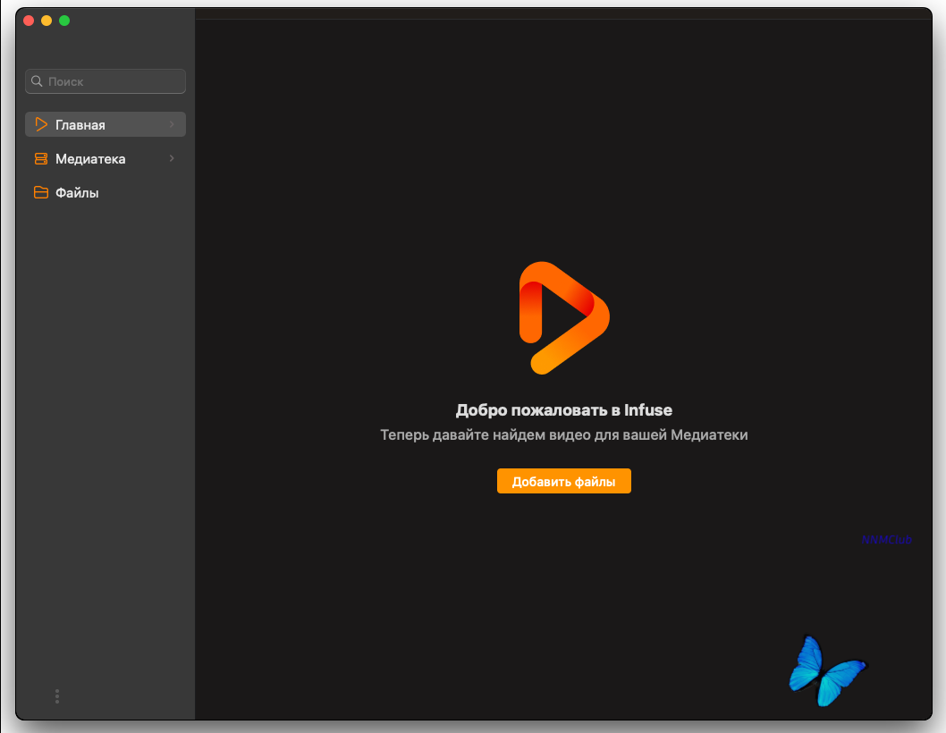Viewport: 946px width, 733px height.
Task: Focus the Поиск search field
Action: (x=106, y=80)
